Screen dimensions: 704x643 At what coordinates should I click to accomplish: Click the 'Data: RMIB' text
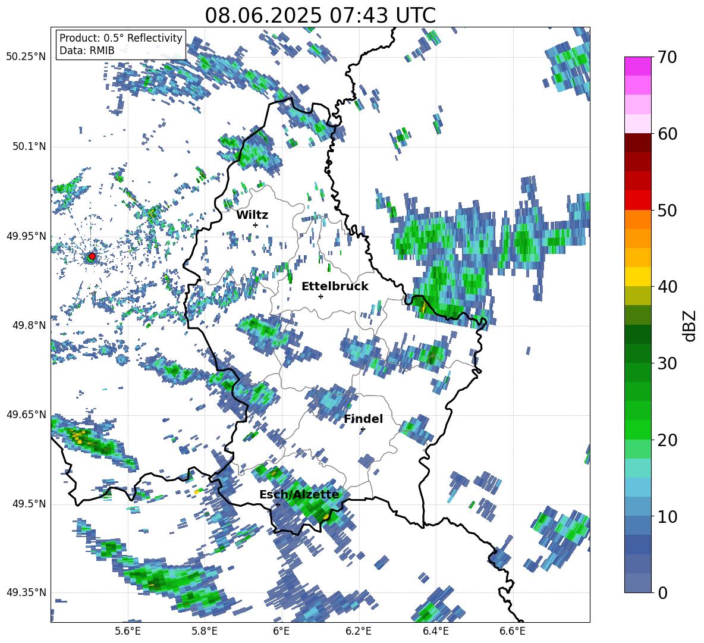[x=87, y=51]
